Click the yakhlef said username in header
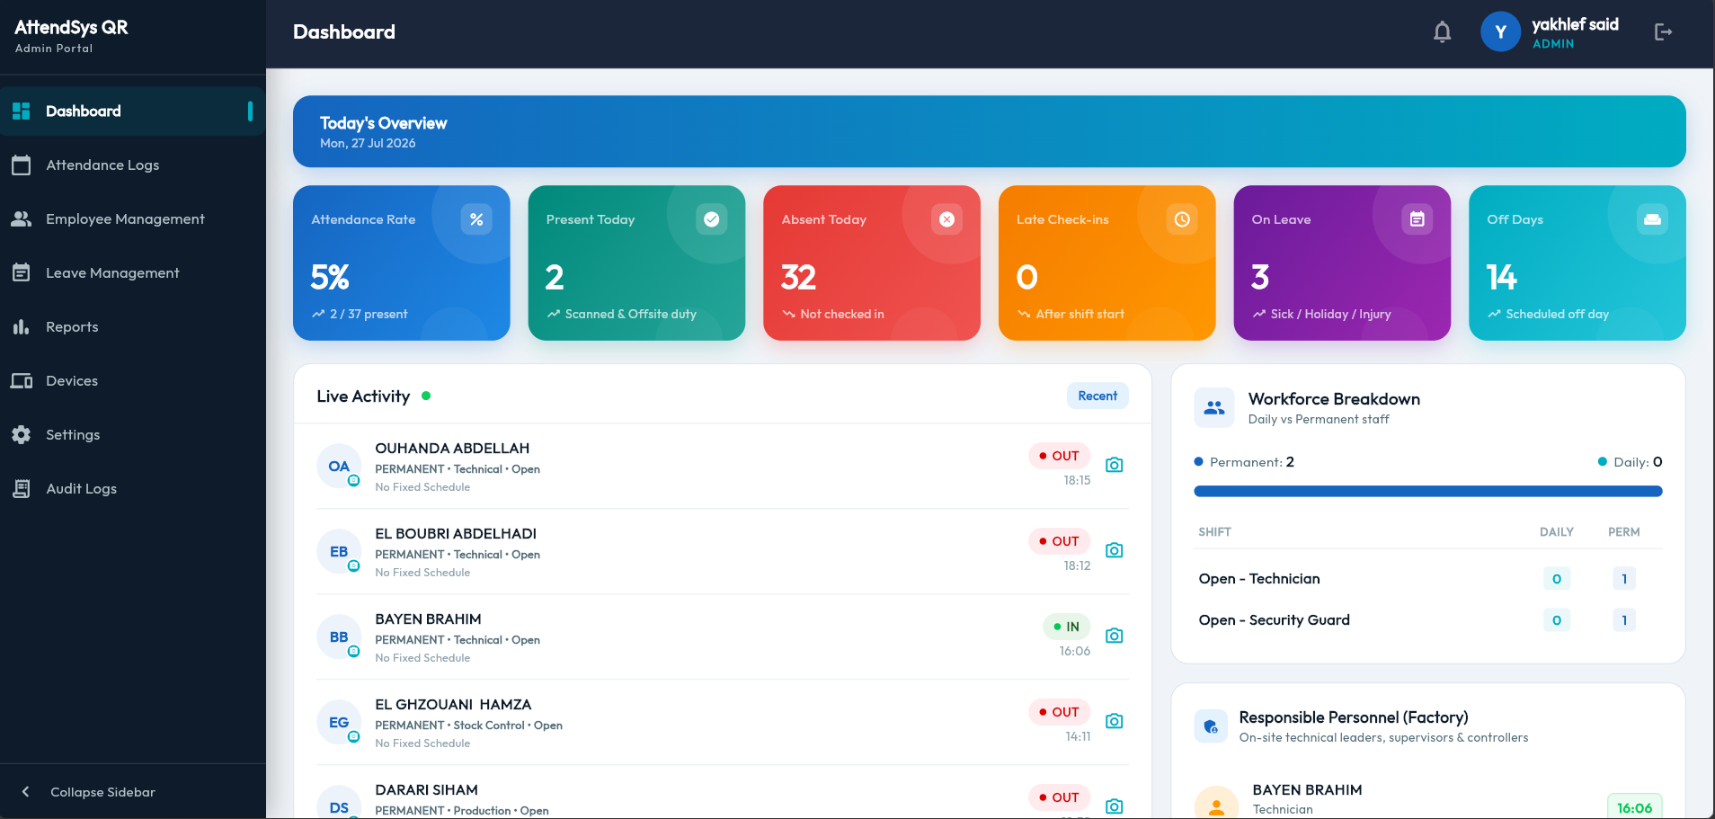 click(1575, 25)
